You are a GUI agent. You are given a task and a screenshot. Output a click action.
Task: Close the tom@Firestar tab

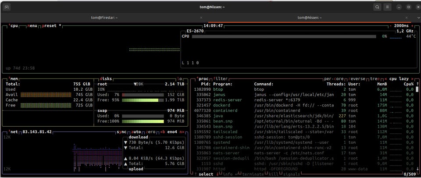[x=201, y=18]
